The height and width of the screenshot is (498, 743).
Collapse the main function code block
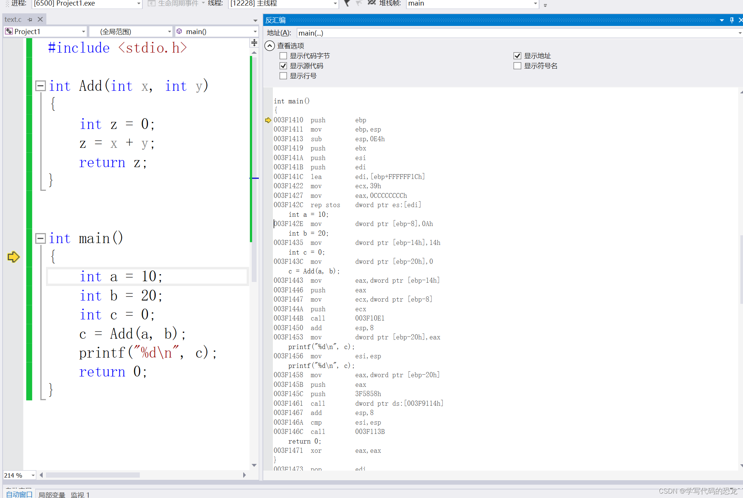tap(40, 238)
